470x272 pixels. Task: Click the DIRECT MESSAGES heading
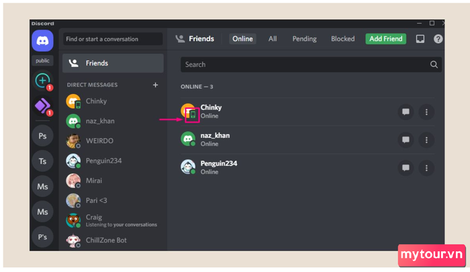(x=93, y=85)
